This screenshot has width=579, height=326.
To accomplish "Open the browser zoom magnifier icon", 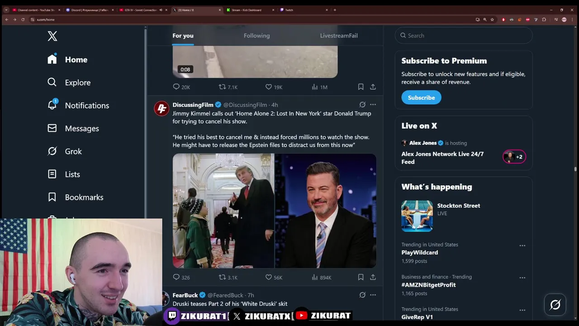I will [x=485, y=19].
